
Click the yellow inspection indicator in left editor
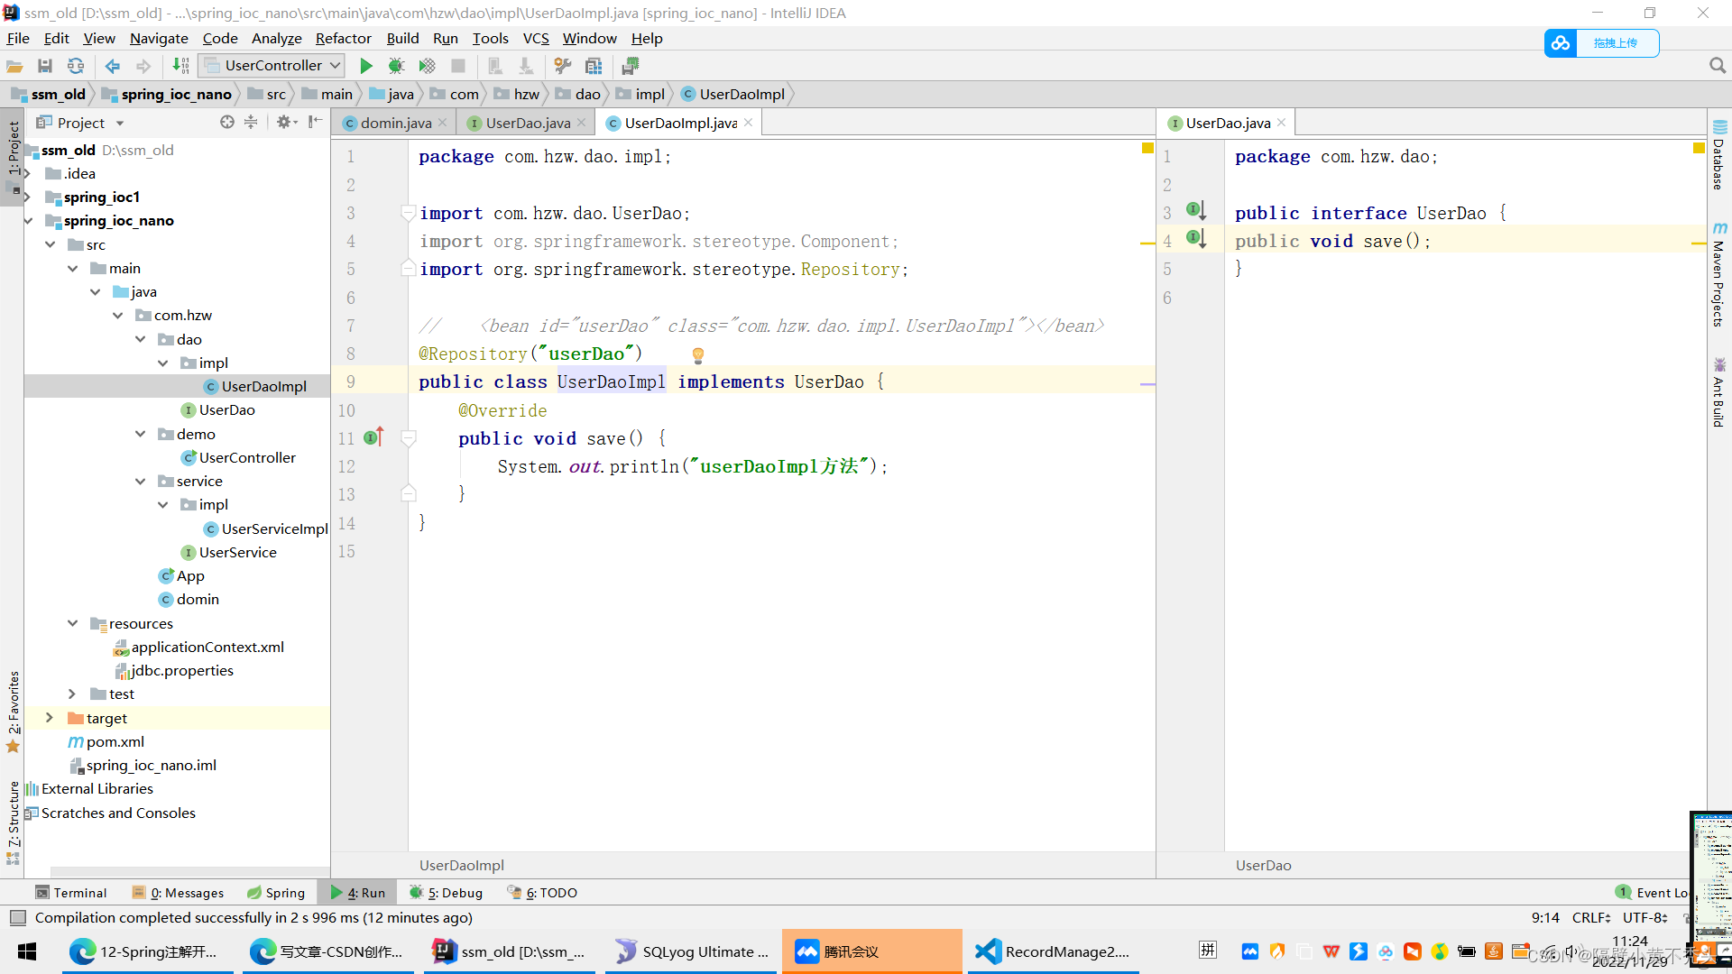pyautogui.click(x=1147, y=148)
